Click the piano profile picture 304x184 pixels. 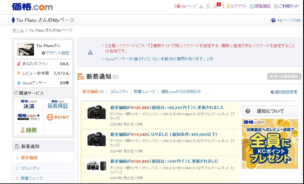[26, 49]
